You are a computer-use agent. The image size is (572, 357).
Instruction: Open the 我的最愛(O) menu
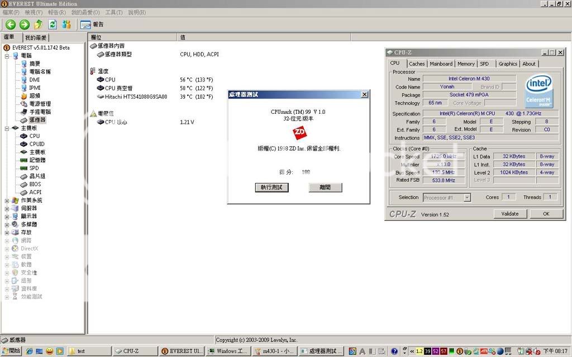pyautogui.click(x=85, y=12)
